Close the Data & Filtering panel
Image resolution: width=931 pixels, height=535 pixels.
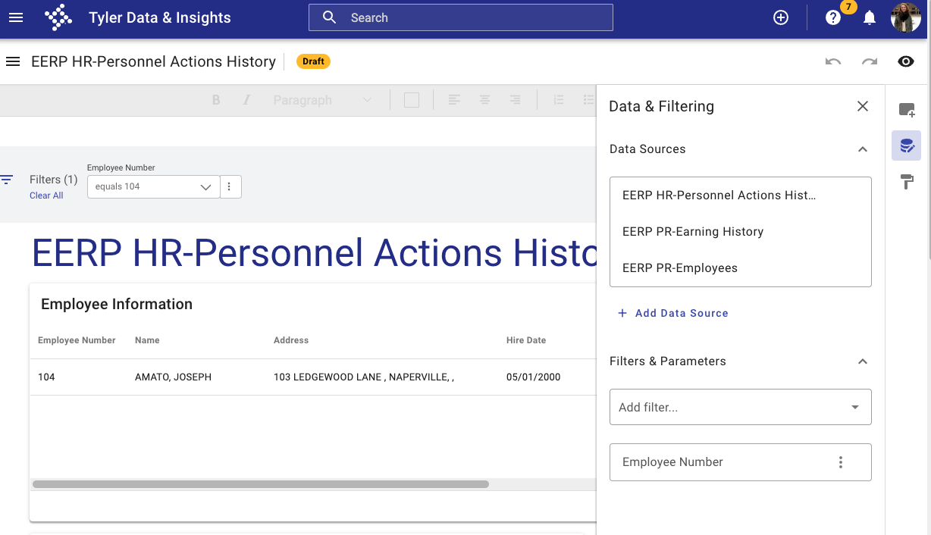[x=863, y=107]
